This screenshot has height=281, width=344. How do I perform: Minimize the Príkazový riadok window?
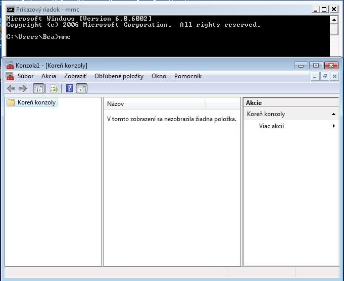pyautogui.click(x=316, y=10)
